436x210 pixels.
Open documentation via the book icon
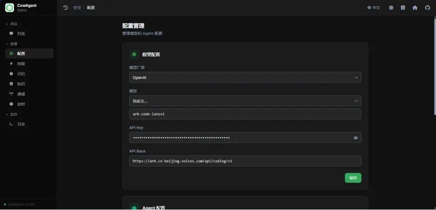click(x=403, y=8)
